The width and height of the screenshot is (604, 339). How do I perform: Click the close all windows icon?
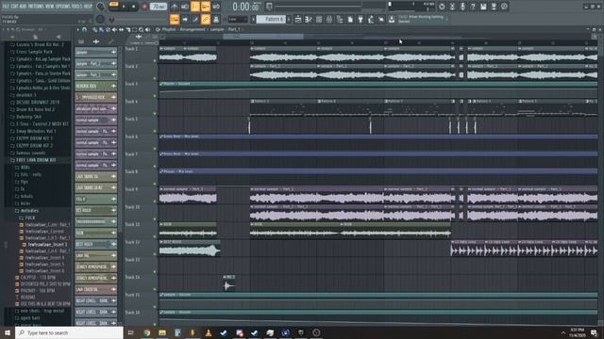tap(381, 19)
